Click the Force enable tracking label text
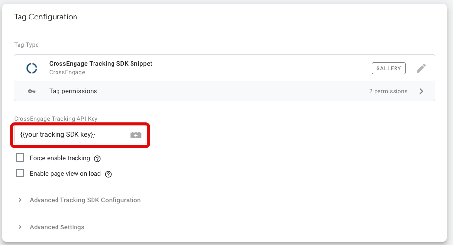 coord(59,158)
